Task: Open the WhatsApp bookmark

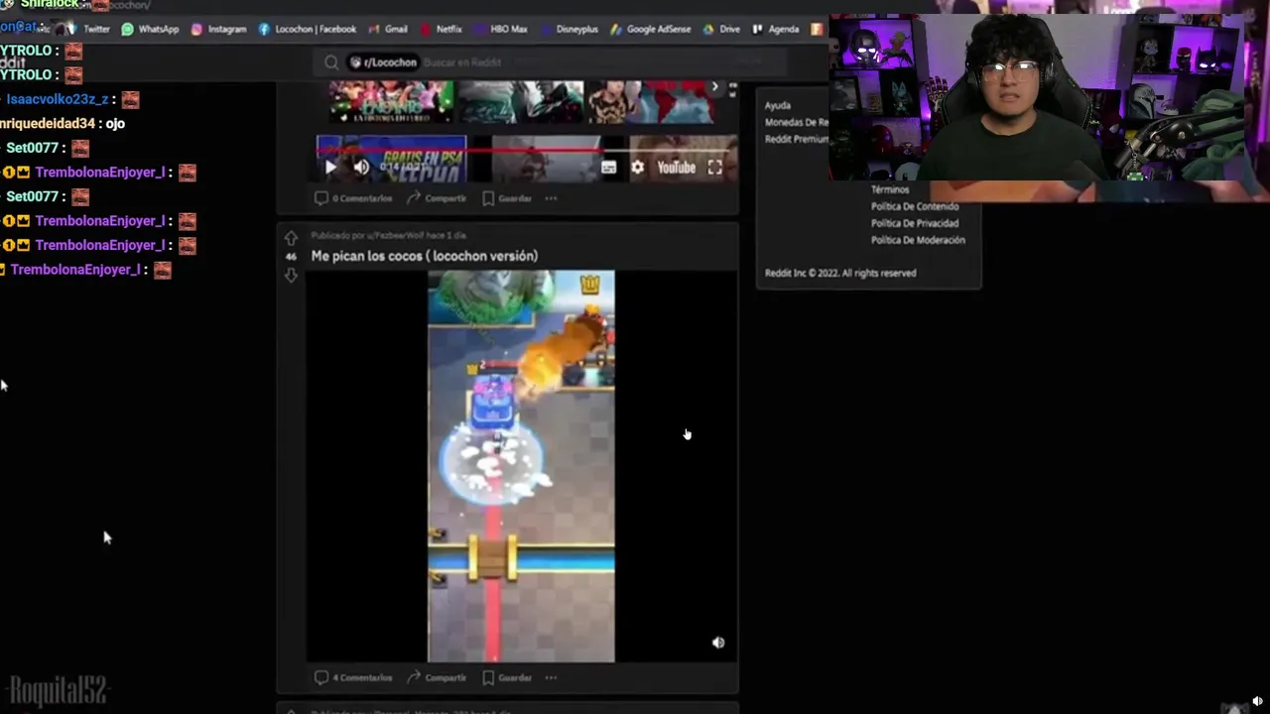Action: (x=150, y=29)
